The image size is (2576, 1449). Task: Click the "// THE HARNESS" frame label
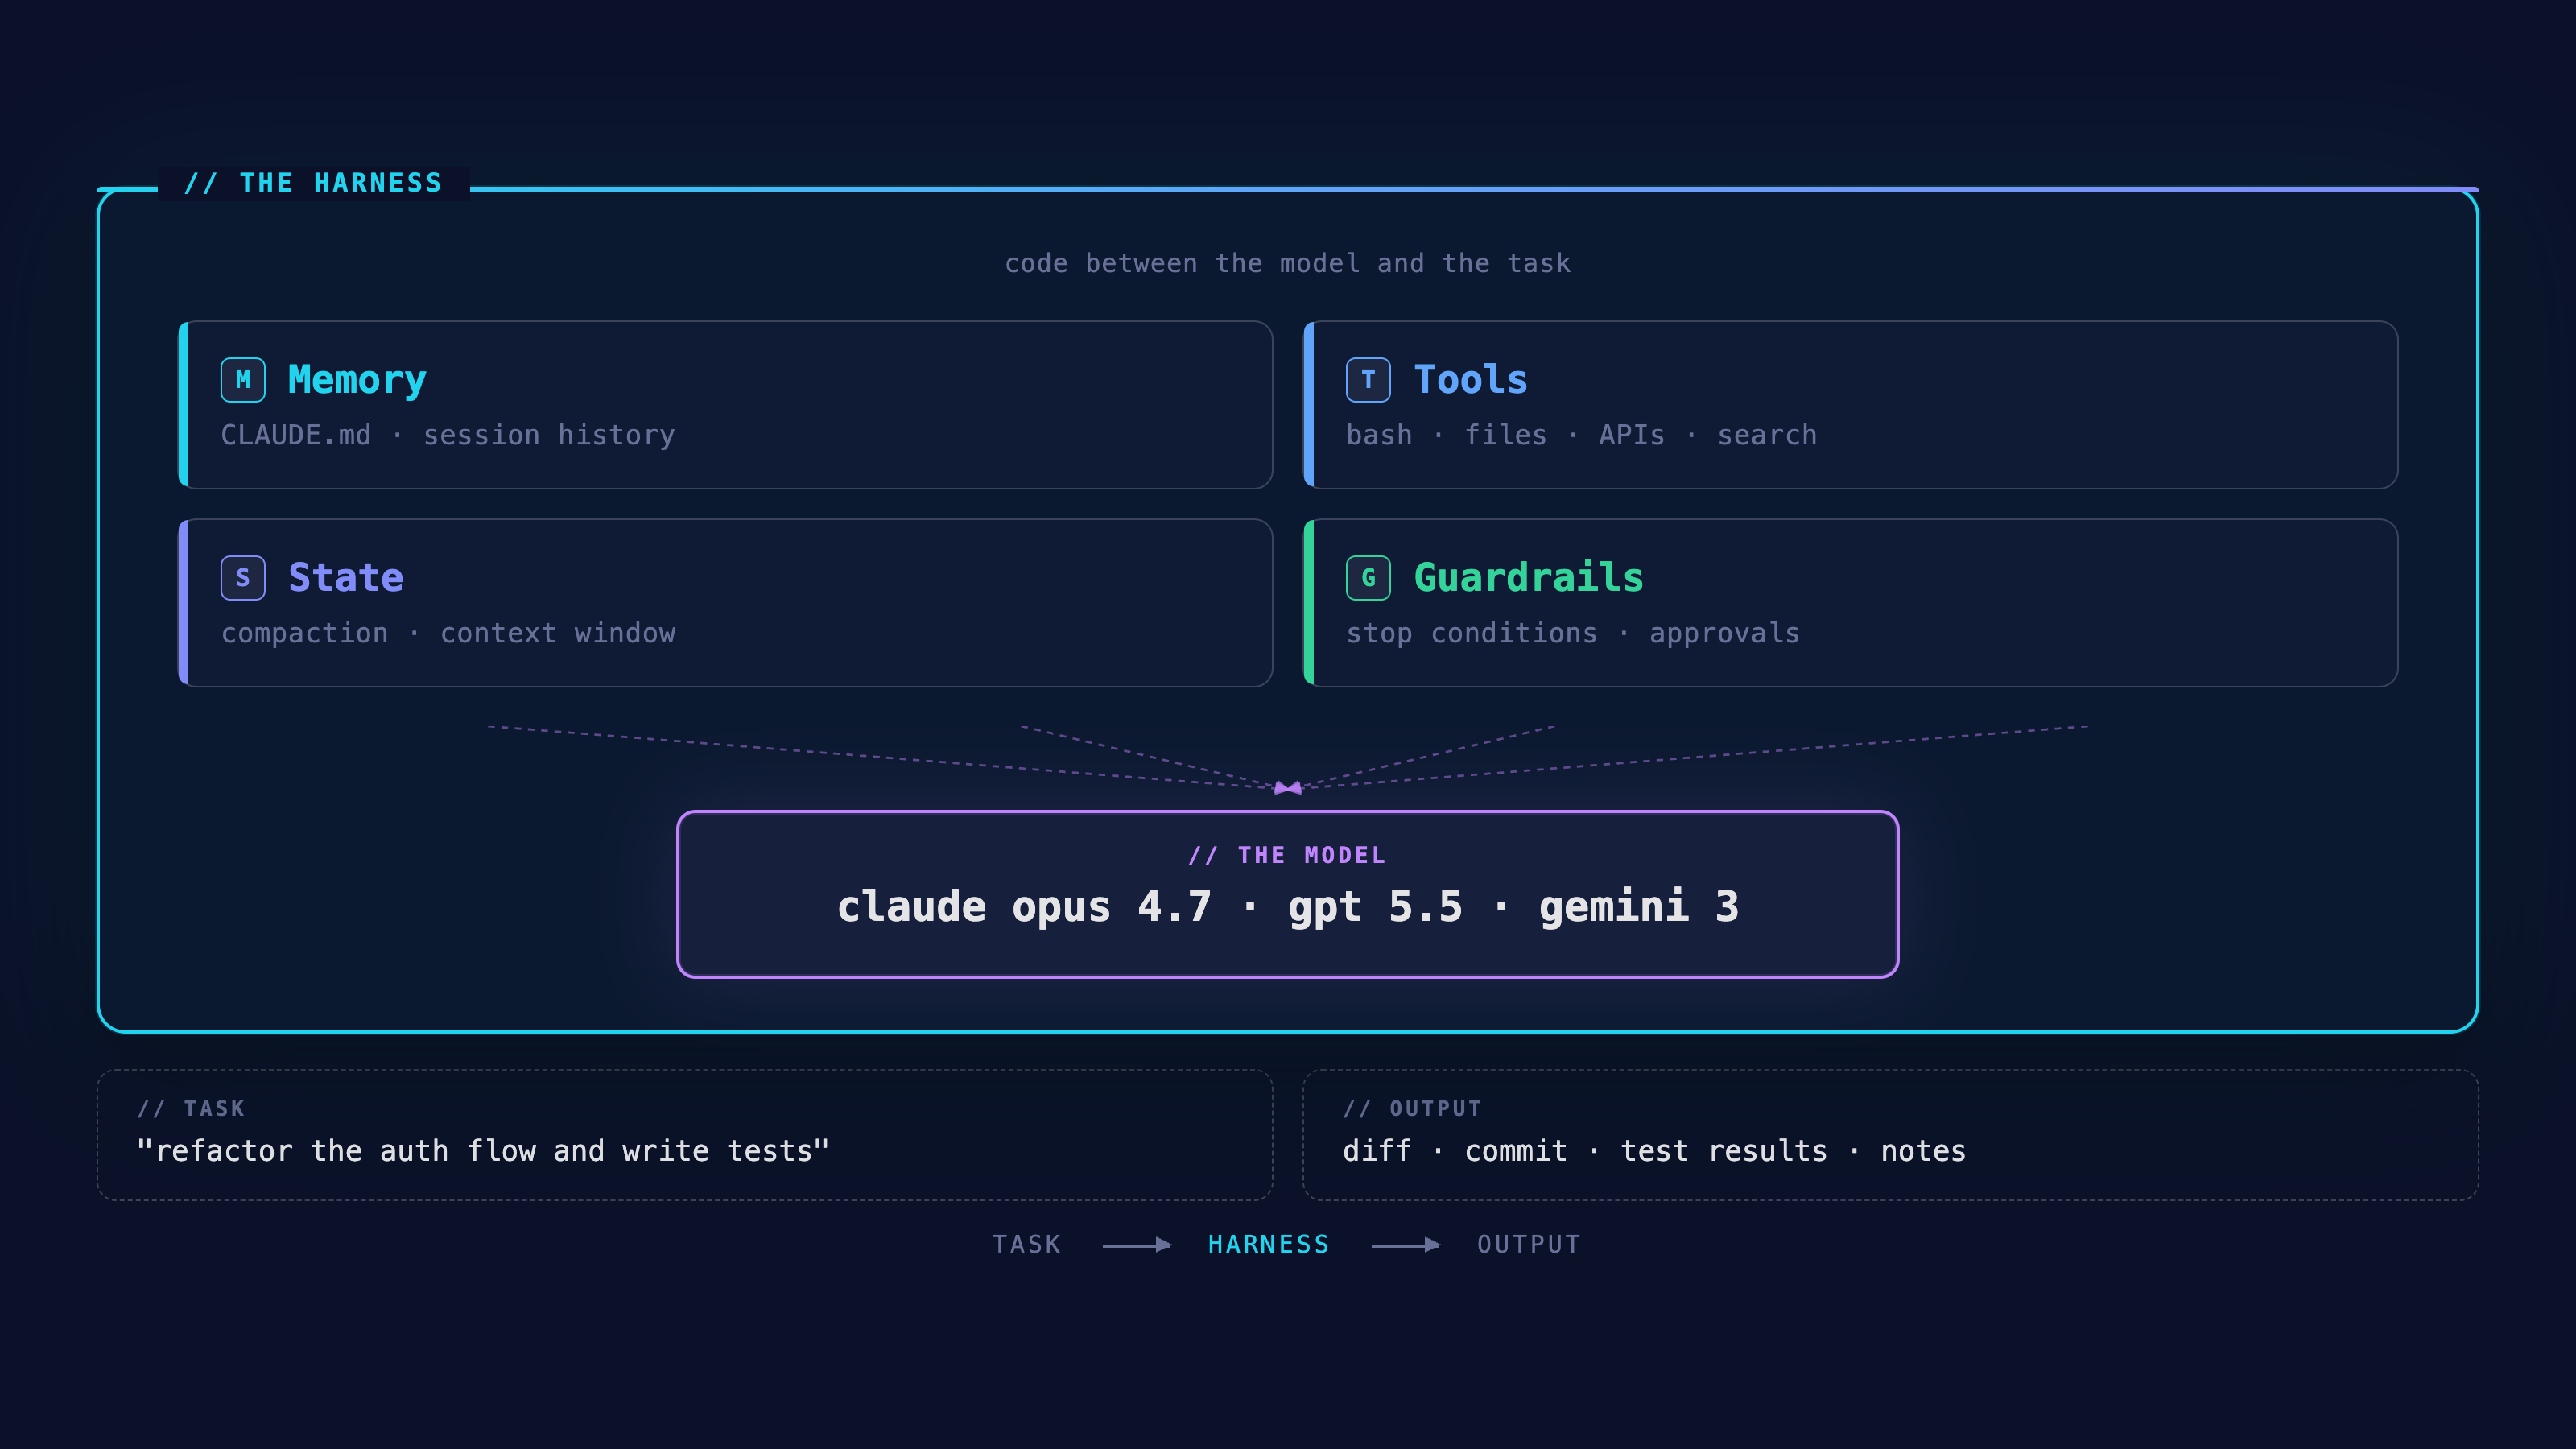[x=313, y=183]
